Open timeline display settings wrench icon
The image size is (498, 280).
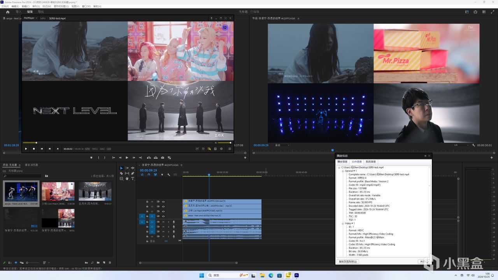pyautogui.click(x=168, y=175)
